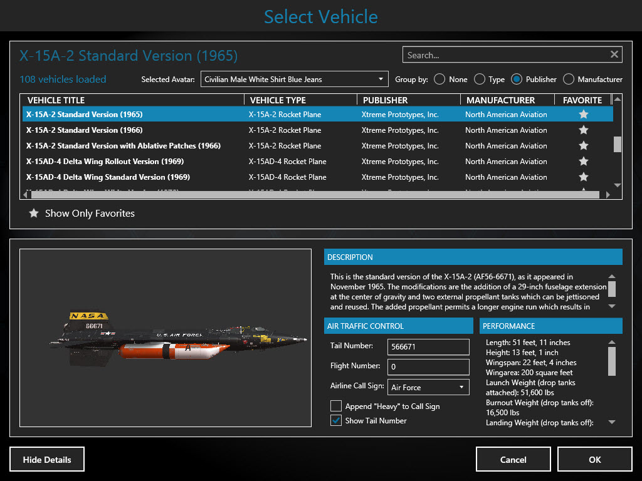This screenshot has height=481, width=642.
Task: Select X-15A-2 Standard Version (1966) row
Action: 318,130
